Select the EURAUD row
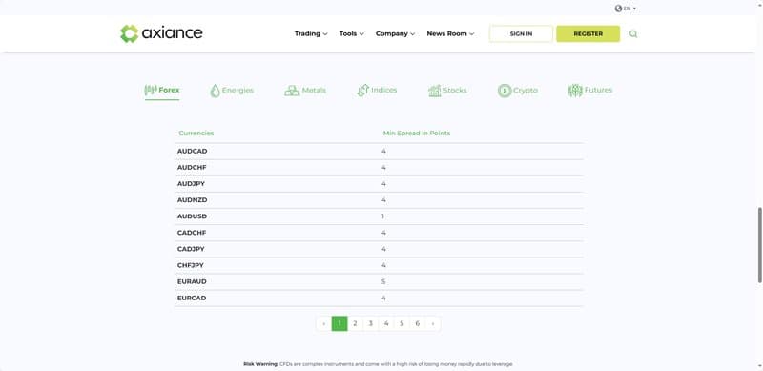The width and height of the screenshot is (763, 371). click(x=379, y=282)
